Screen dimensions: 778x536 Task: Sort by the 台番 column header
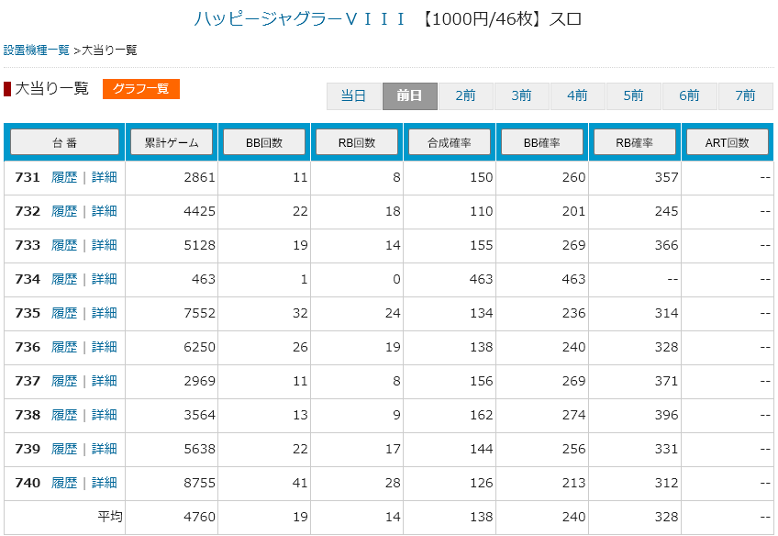click(64, 142)
